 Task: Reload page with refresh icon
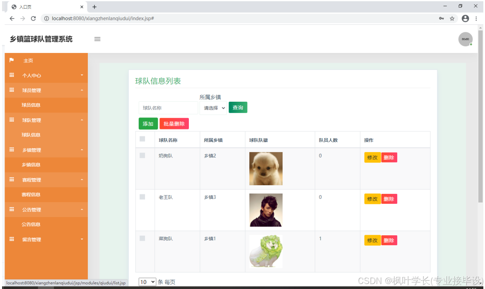(34, 19)
